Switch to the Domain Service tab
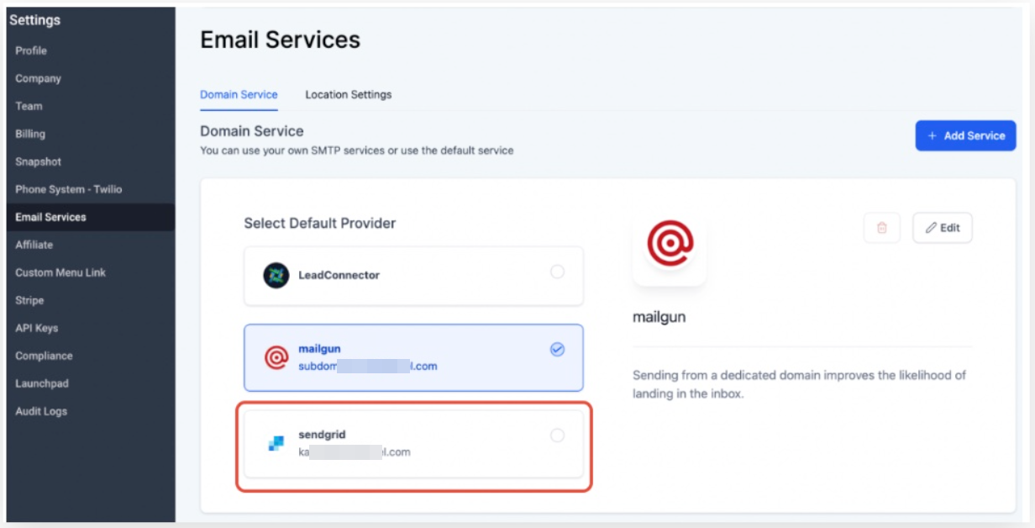The height and width of the screenshot is (528, 1035). coord(239,95)
